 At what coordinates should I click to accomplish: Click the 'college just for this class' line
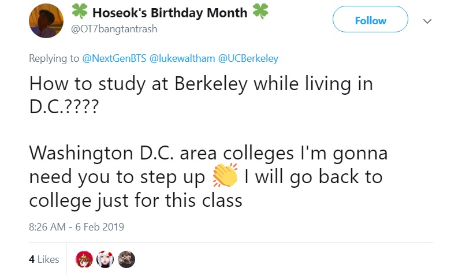[x=136, y=201]
